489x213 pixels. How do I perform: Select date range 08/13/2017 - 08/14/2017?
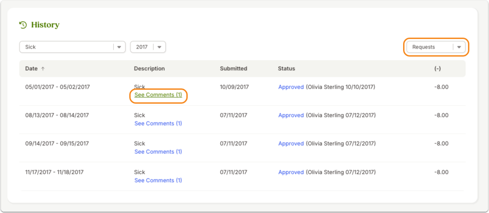(57, 115)
